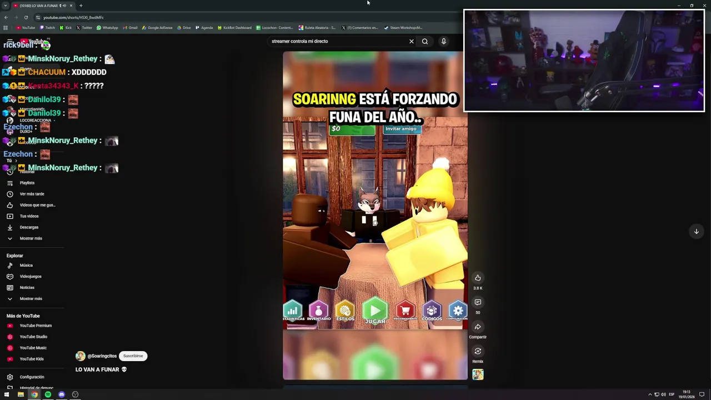Open OBS Studio from the taskbar

[75, 394]
